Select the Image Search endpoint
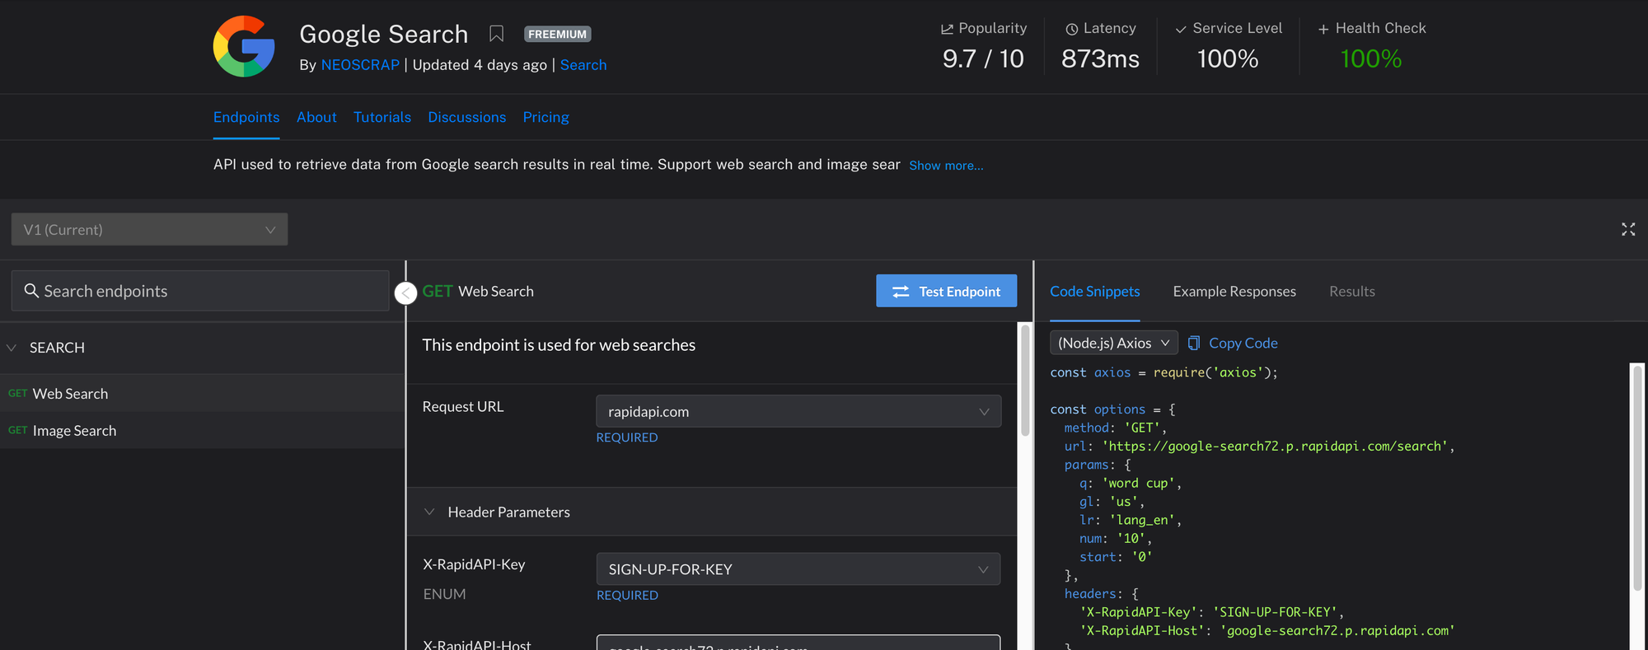Image resolution: width=1648 pixels, height=650 pixels. (202, 431)
